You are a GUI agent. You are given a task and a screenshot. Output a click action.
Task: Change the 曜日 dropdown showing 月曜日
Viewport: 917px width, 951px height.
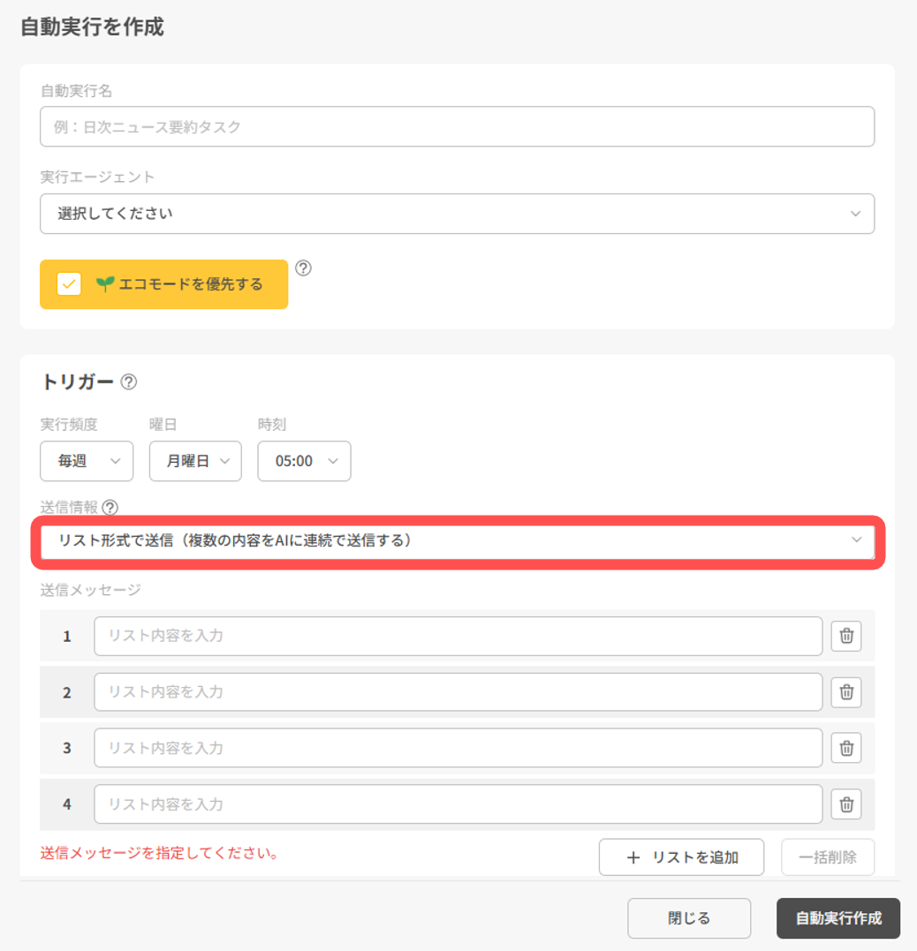(x=195, y=461)
